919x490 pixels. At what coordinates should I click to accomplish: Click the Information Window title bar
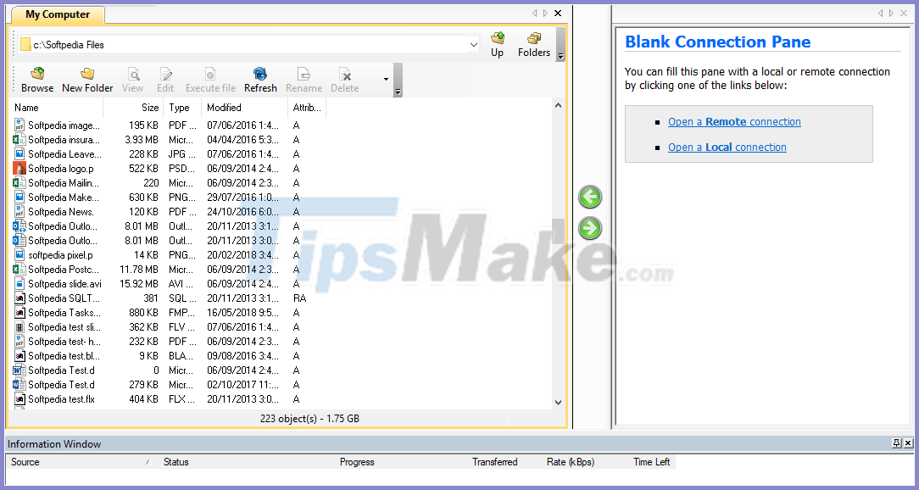[x=54, y=443]
